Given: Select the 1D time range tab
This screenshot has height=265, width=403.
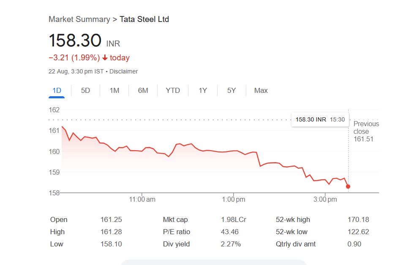Looking at the screenshot, I should click(57, 90).
